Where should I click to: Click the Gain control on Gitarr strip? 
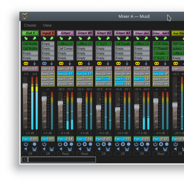tap(65, 69)
